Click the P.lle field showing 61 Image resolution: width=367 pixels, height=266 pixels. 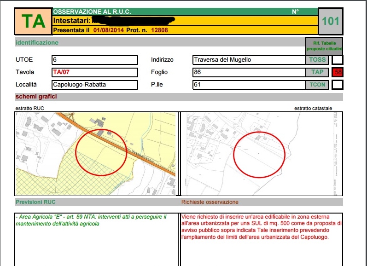(249, 85)
